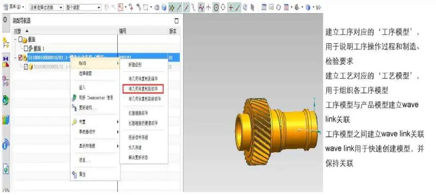Choose 选择装配 in the context menu
The height and width of the screenshot is (195, 436).
[x=95, y=74]
